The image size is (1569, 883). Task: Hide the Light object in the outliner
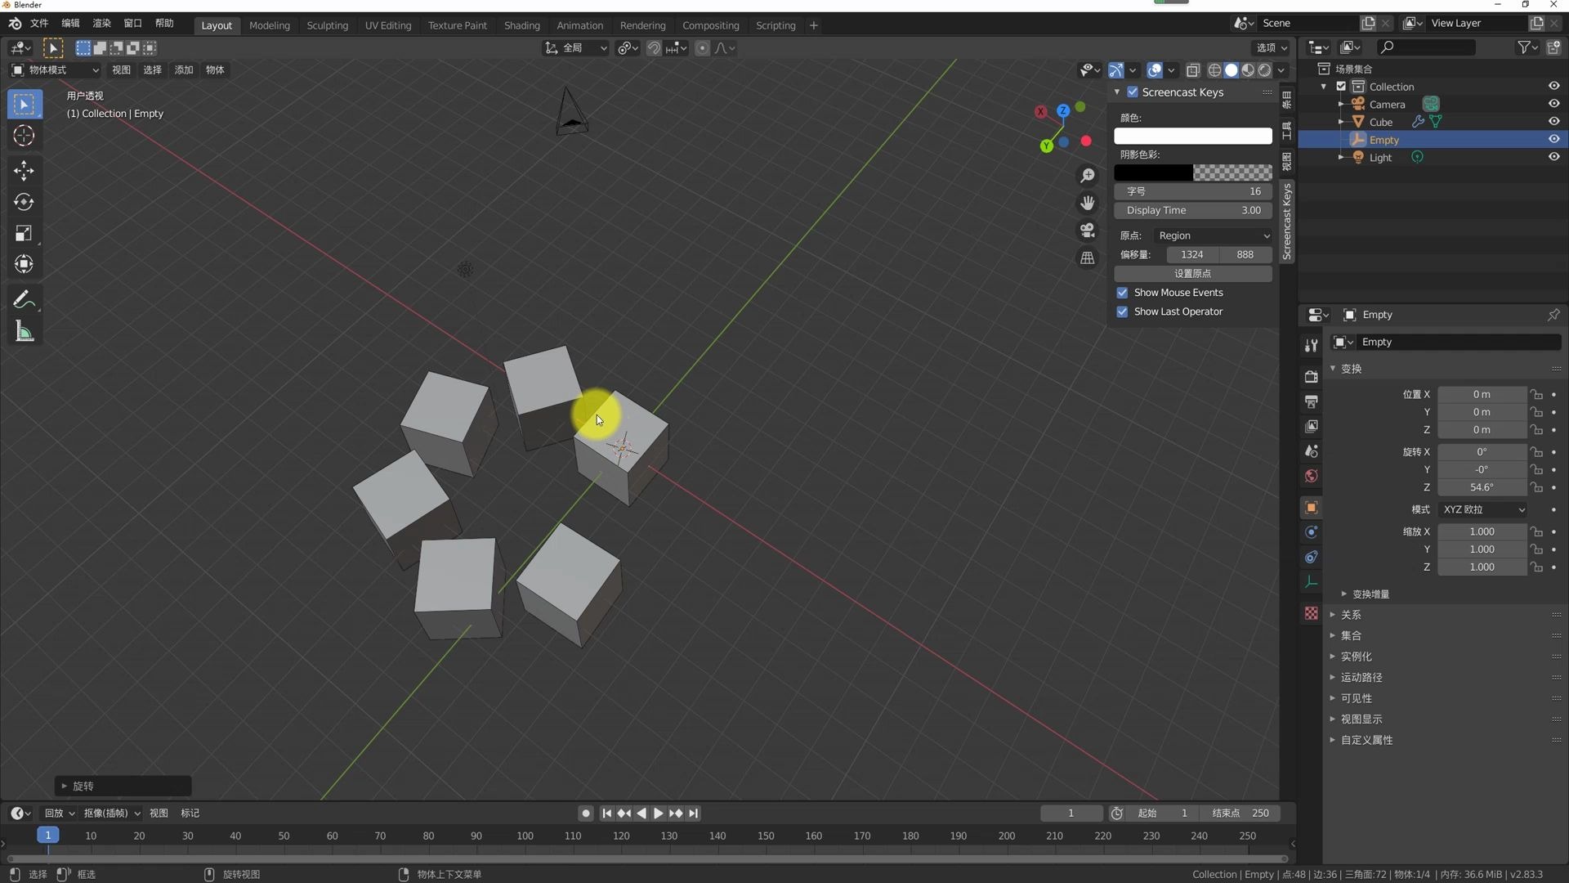point(1553,157)
